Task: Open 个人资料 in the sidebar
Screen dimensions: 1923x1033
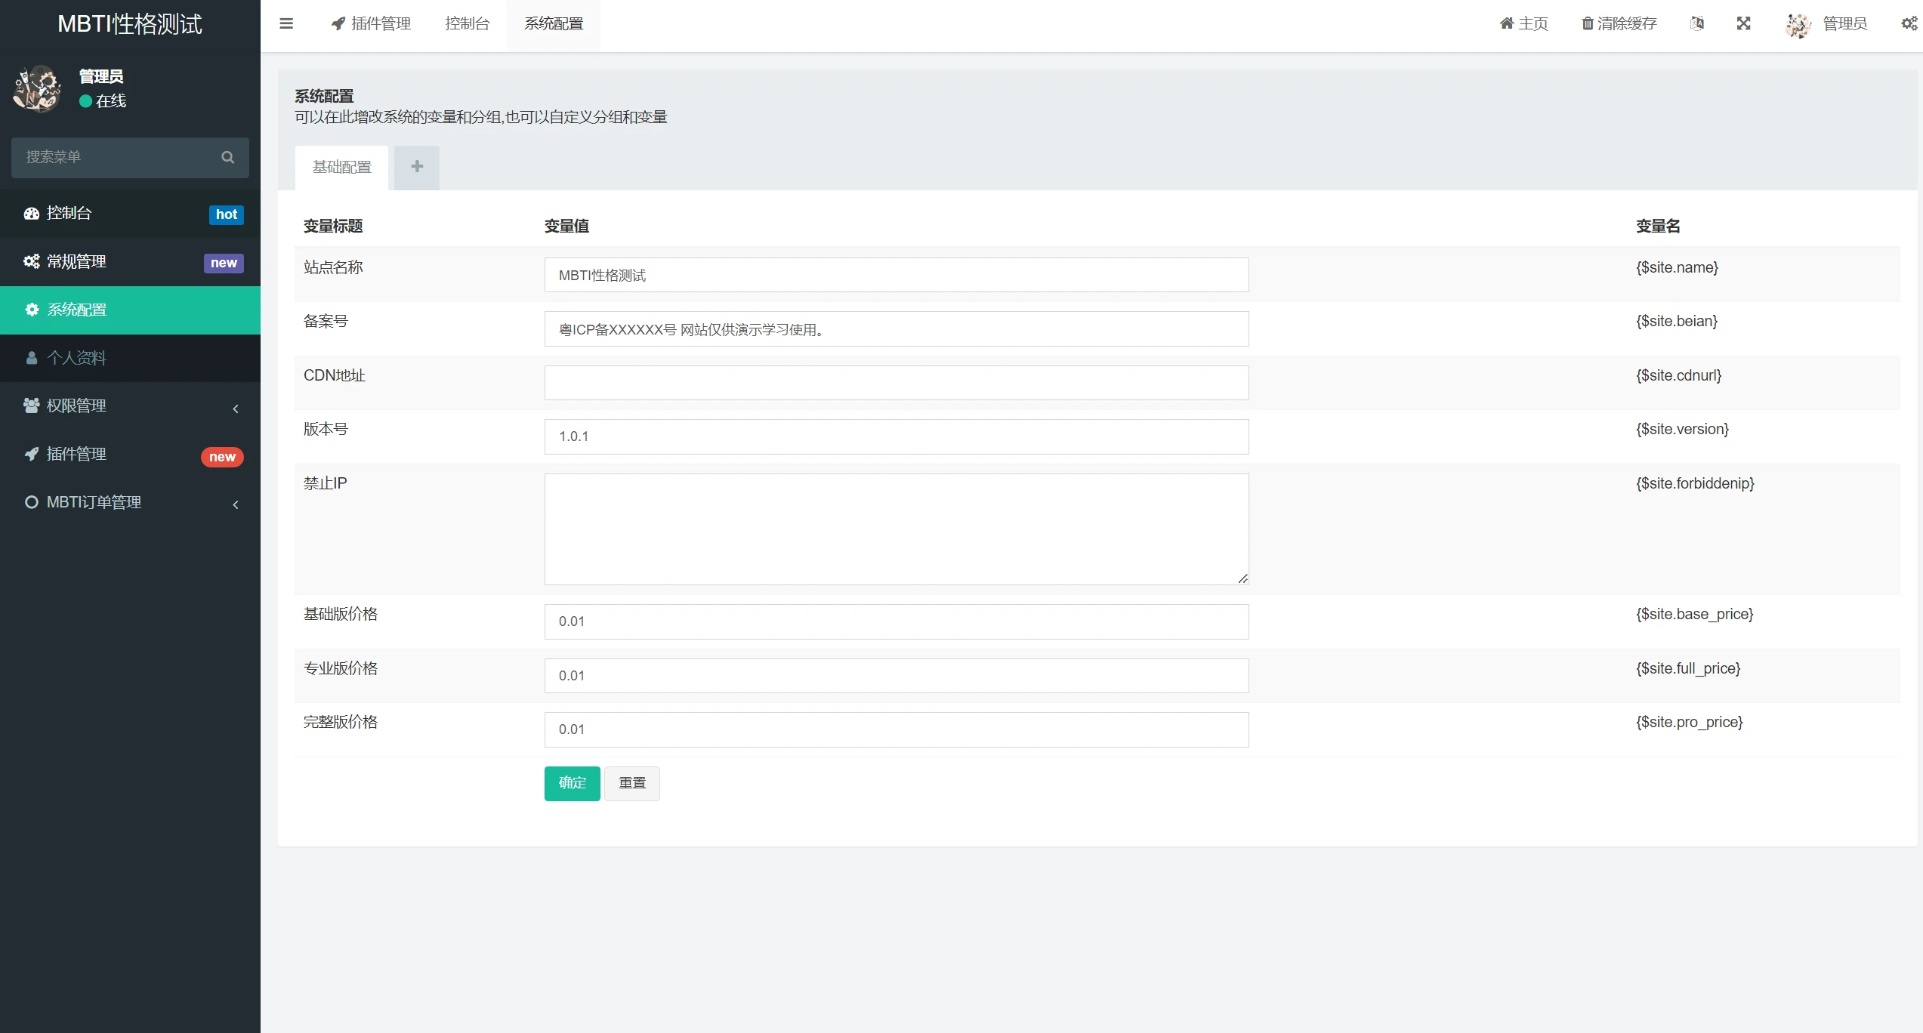Action: tap(76, 358)
